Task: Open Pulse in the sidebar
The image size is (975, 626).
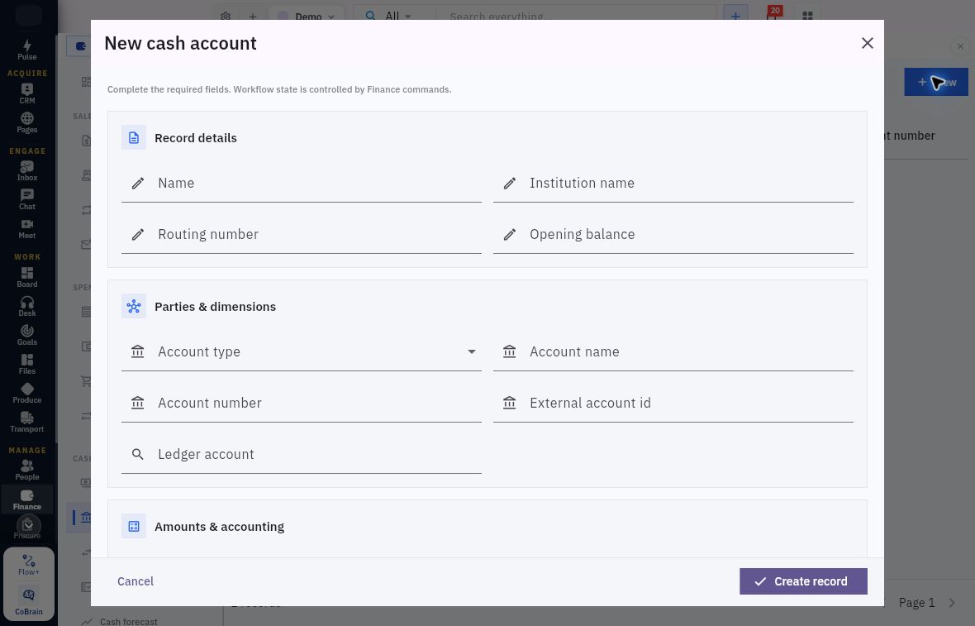Action: (26, 50)
